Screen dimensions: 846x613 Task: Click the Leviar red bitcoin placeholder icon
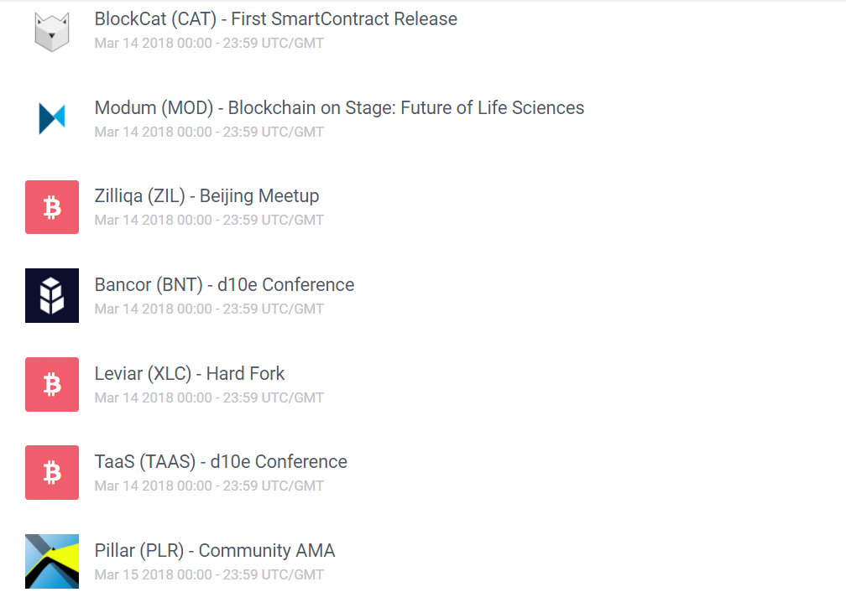point(52,384)
